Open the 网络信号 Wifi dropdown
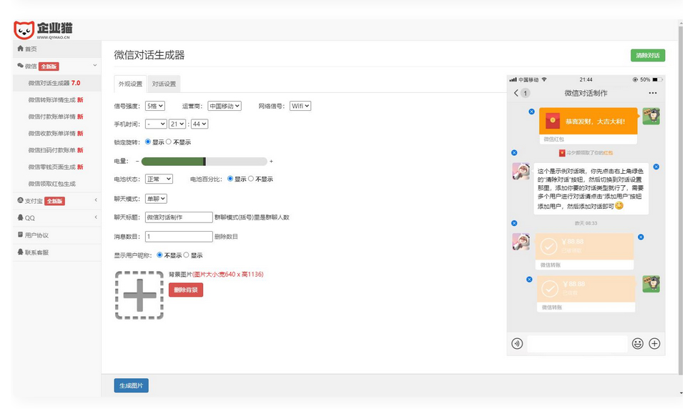The width and height of the screenshot is (685, 409). click(300, 106)
